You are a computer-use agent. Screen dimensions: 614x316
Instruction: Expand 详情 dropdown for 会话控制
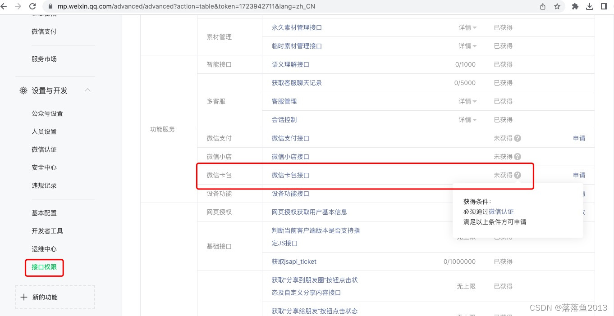(x=468, y=120)
